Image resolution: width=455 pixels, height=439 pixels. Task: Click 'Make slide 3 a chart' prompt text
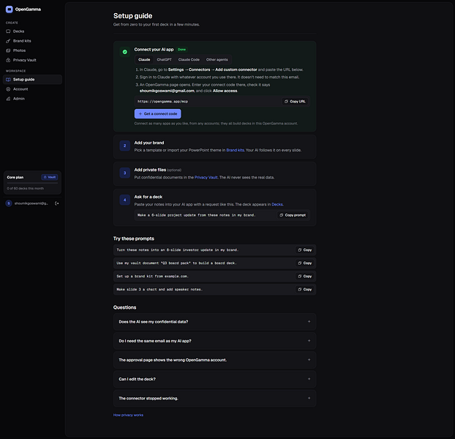(x=159, y=290)
